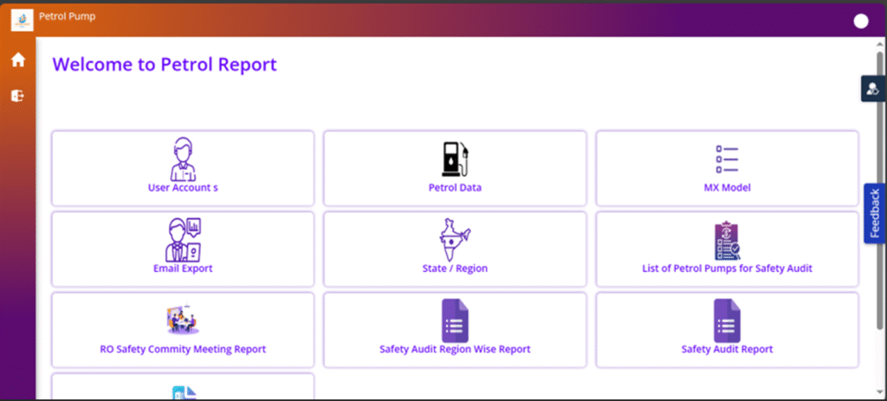887x401 pixels.
Task: Click the Home icon in sidebar
Action: pyautogui.click(x=17, y=60)
